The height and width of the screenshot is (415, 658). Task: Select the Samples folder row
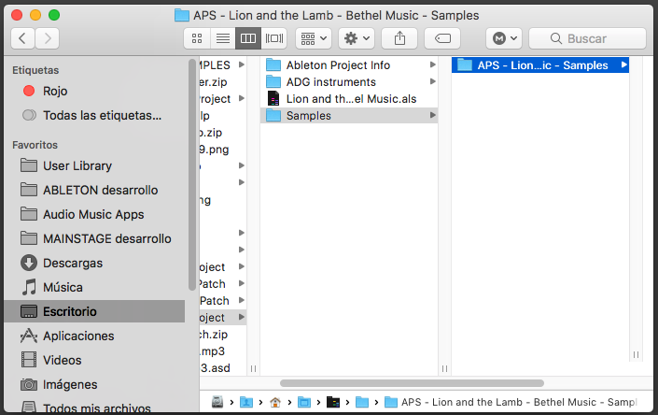(x=349, y=116)
